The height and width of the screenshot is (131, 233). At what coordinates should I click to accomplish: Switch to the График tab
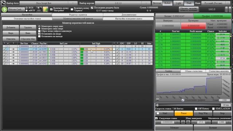click(168, 71)
